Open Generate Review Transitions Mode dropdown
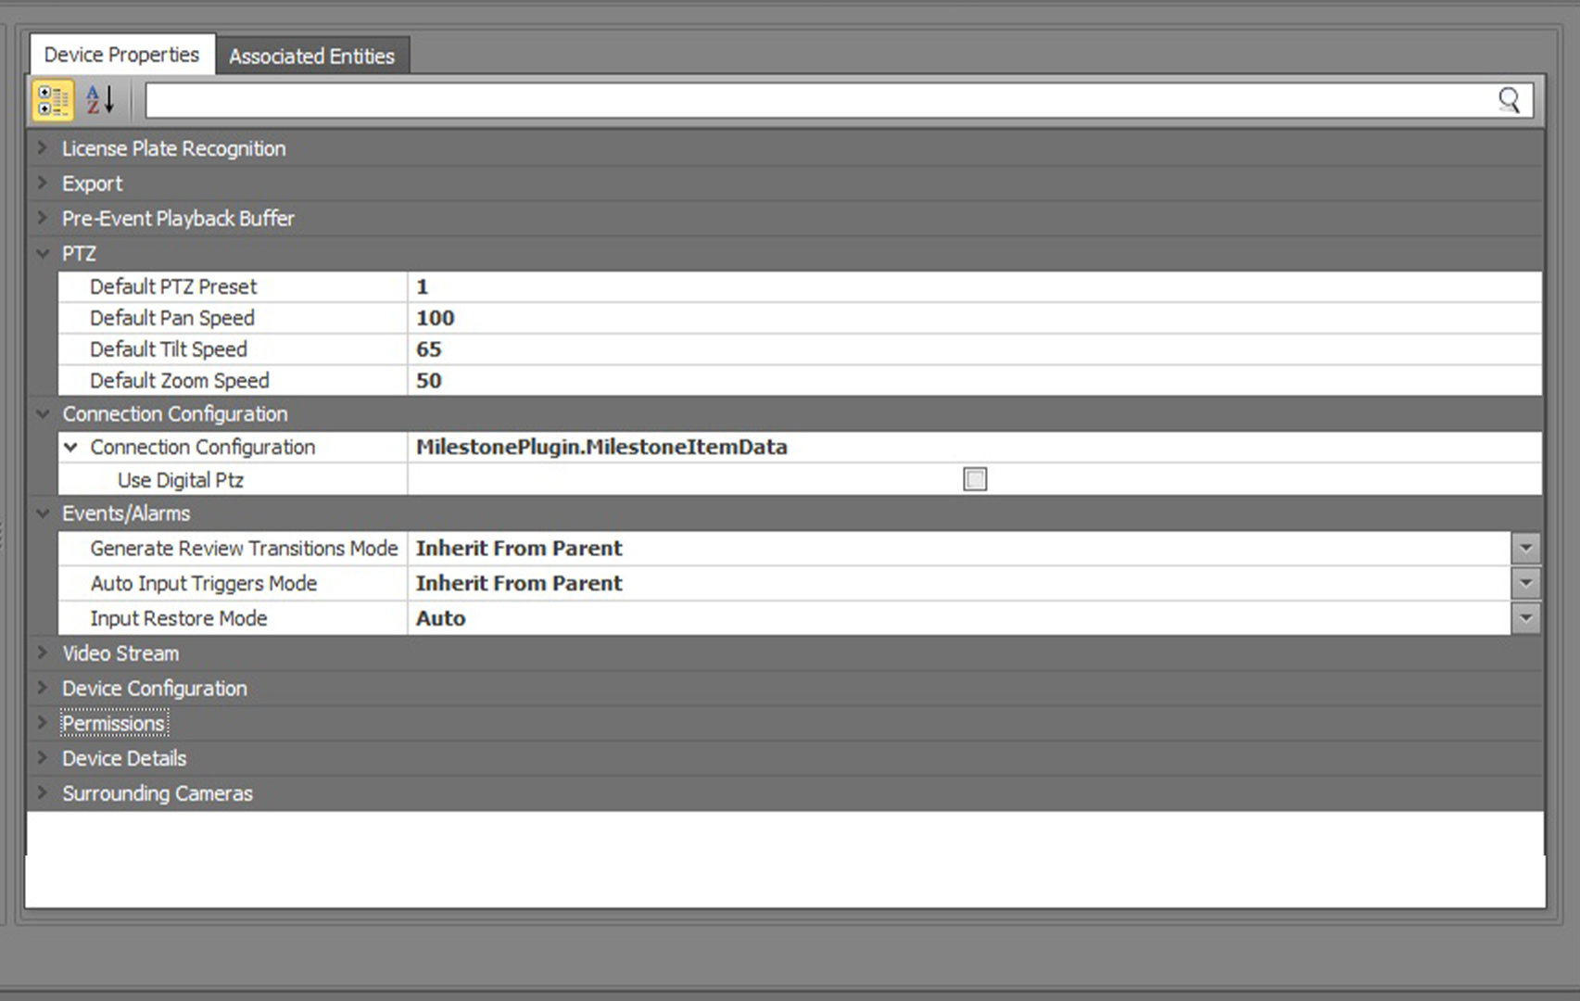Viewport: 1580px width, 1001px height. click(1525, 549)
